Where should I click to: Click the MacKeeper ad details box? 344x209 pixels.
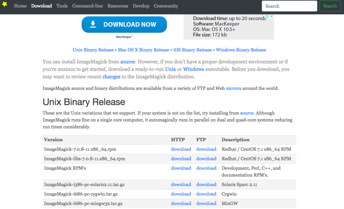coord(229,27)
